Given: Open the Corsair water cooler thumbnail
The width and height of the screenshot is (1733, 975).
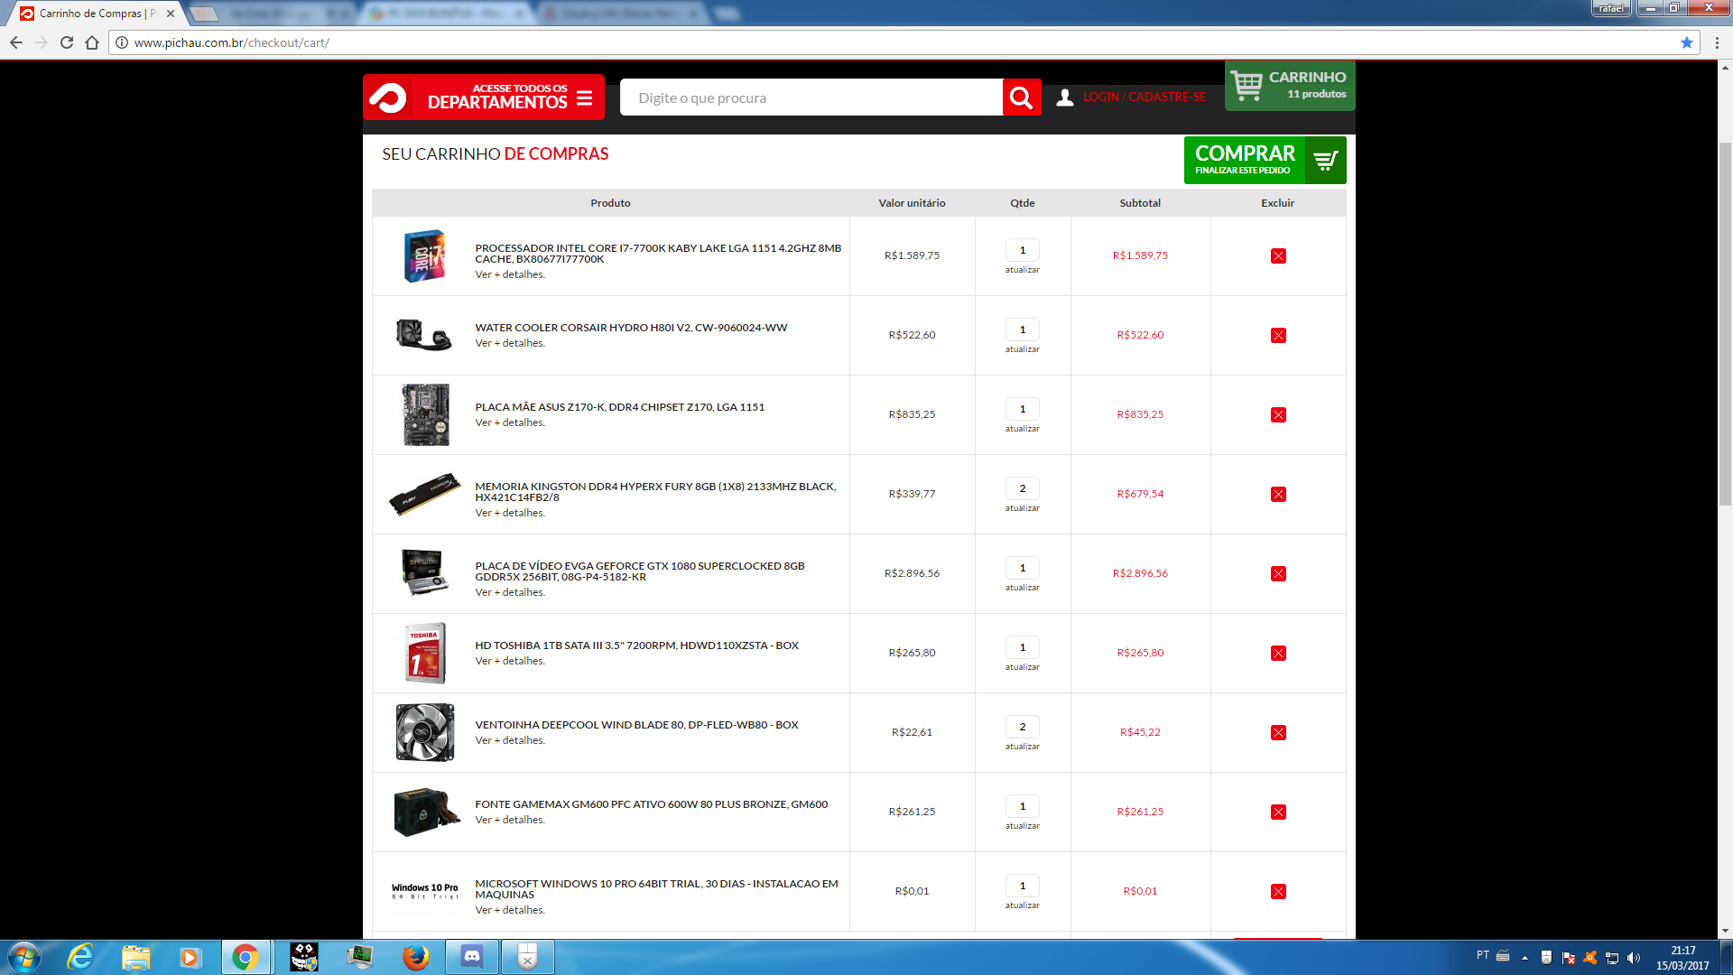Looking at the screenshot, I should tap(423, 335).
